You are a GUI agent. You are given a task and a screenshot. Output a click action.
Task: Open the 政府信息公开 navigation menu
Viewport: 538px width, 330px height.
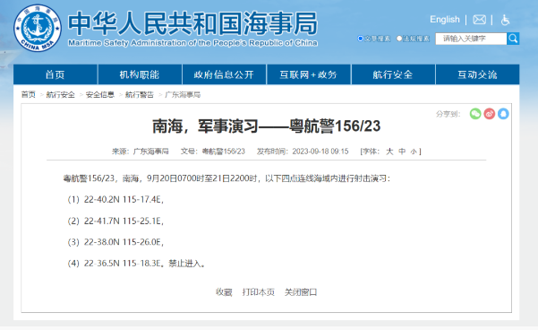[x=224, y=74]
